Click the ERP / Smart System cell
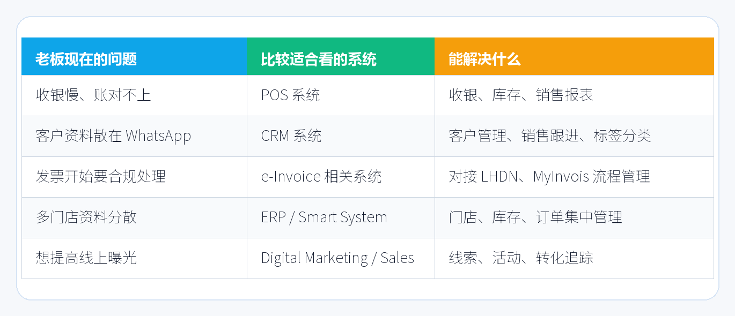The width and height of the screenshot is (735, 316). click(341, 217)
